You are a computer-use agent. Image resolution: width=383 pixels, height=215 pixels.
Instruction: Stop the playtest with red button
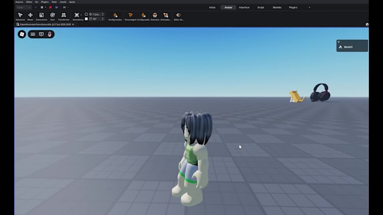point(50,7)
